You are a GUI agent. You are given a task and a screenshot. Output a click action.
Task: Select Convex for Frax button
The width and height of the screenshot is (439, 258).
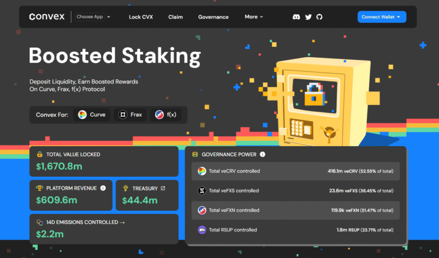[x=130, y=115]
